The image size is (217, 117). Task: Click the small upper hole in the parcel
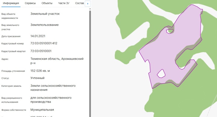(170, 31)
